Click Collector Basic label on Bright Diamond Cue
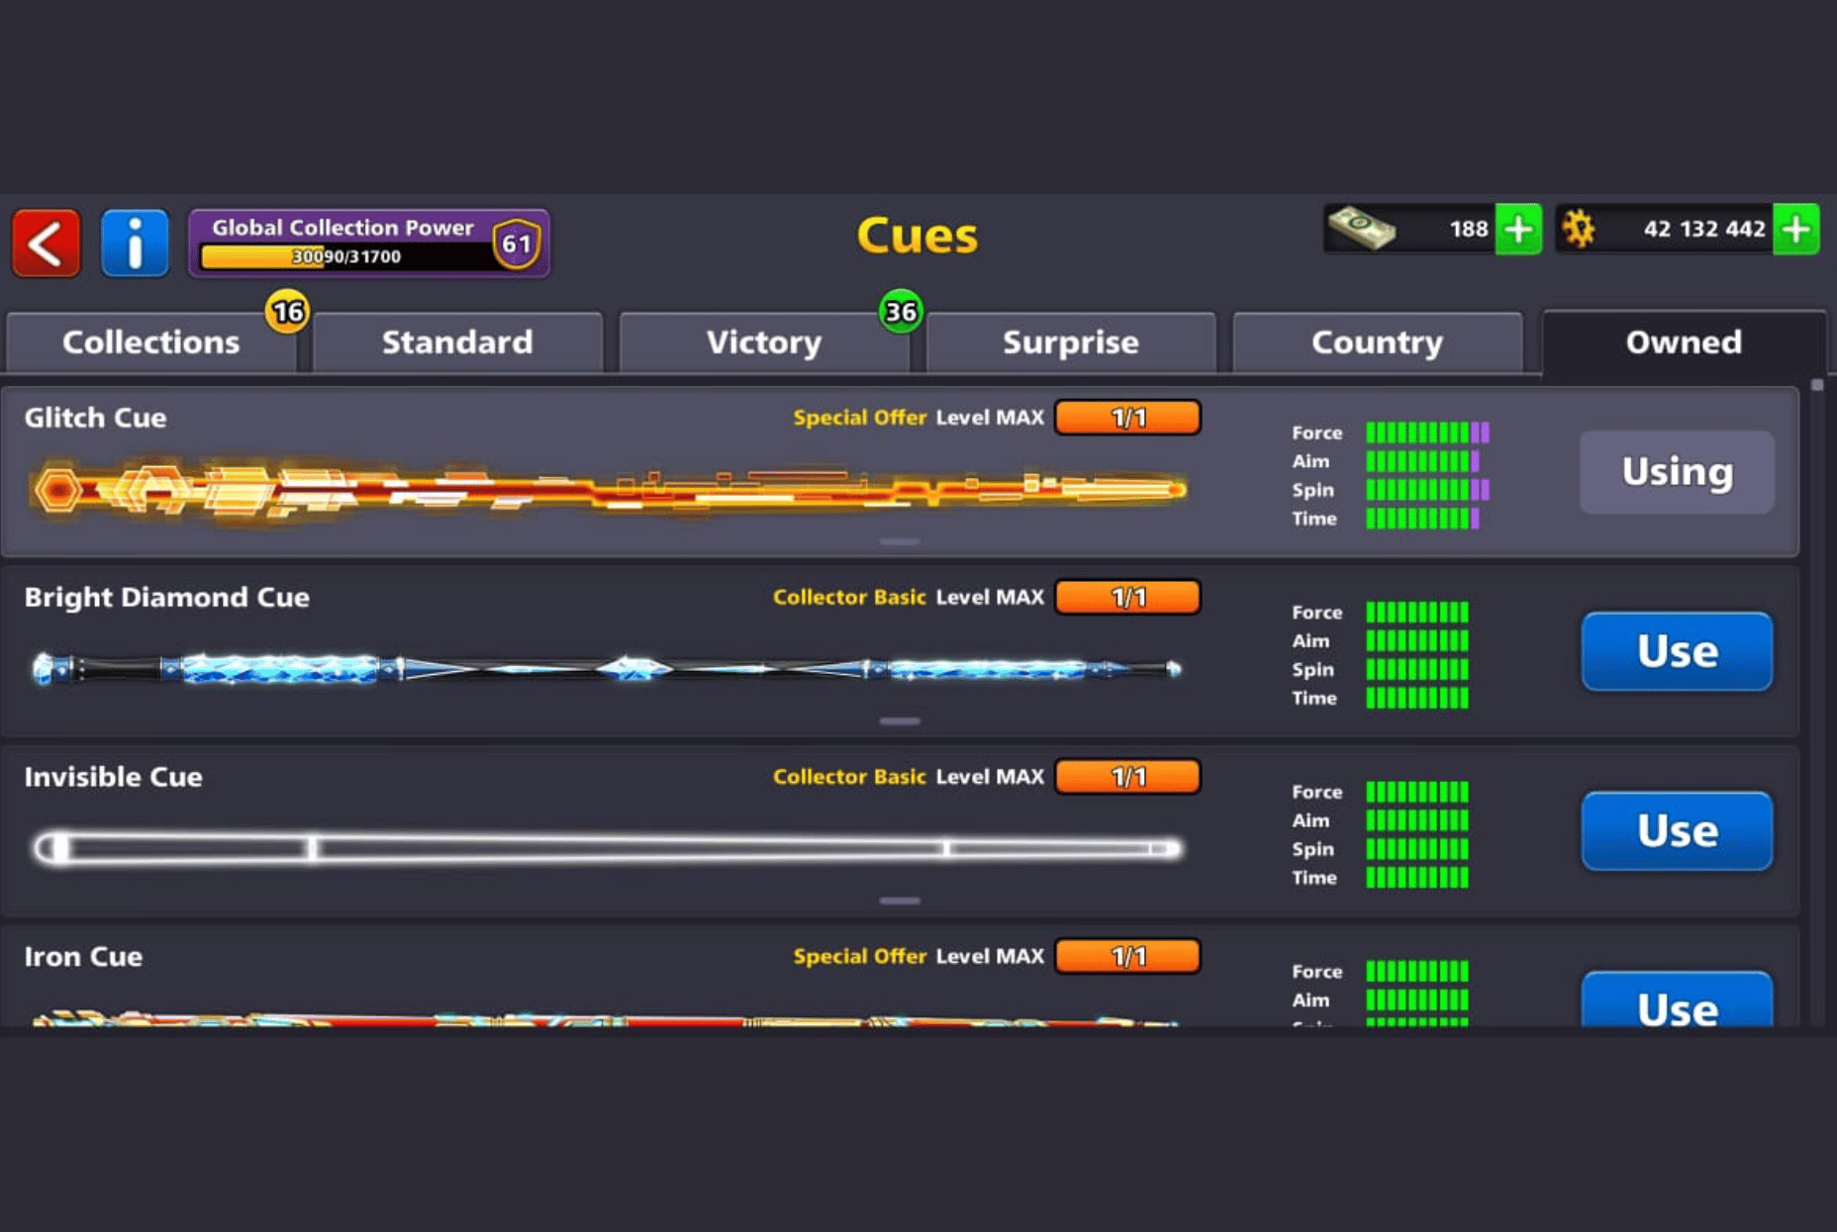This screenshot has height=1232, width=1837. point(849,598)
